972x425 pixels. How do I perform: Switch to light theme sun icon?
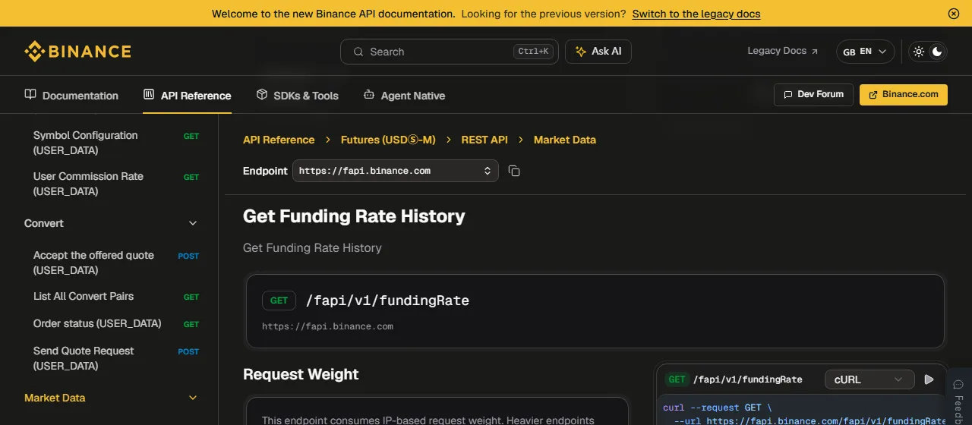point(919,52)
